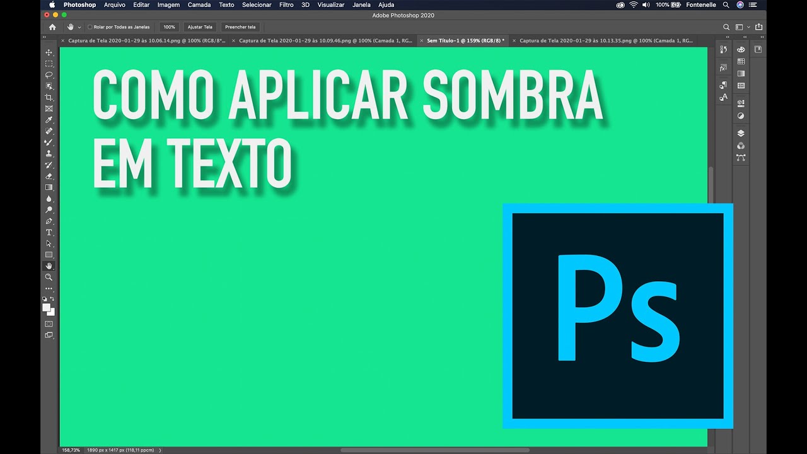Click the Photoshop search magnifier icon

coord(726,27)
